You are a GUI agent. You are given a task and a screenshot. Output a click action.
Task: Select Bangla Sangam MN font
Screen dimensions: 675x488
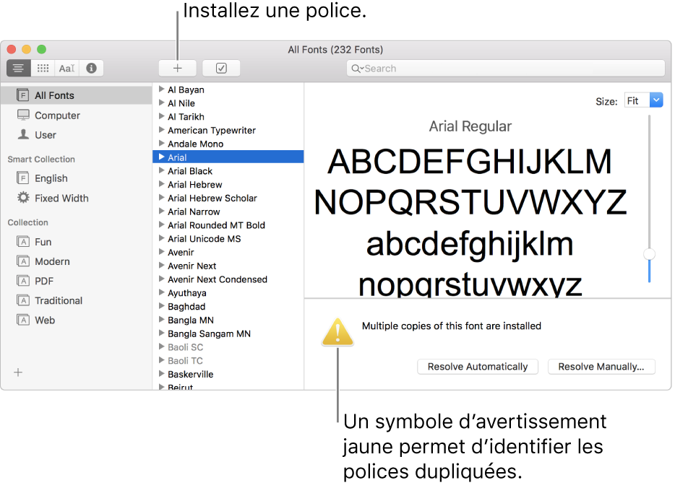pyautogui.click(x=228, y=334)
